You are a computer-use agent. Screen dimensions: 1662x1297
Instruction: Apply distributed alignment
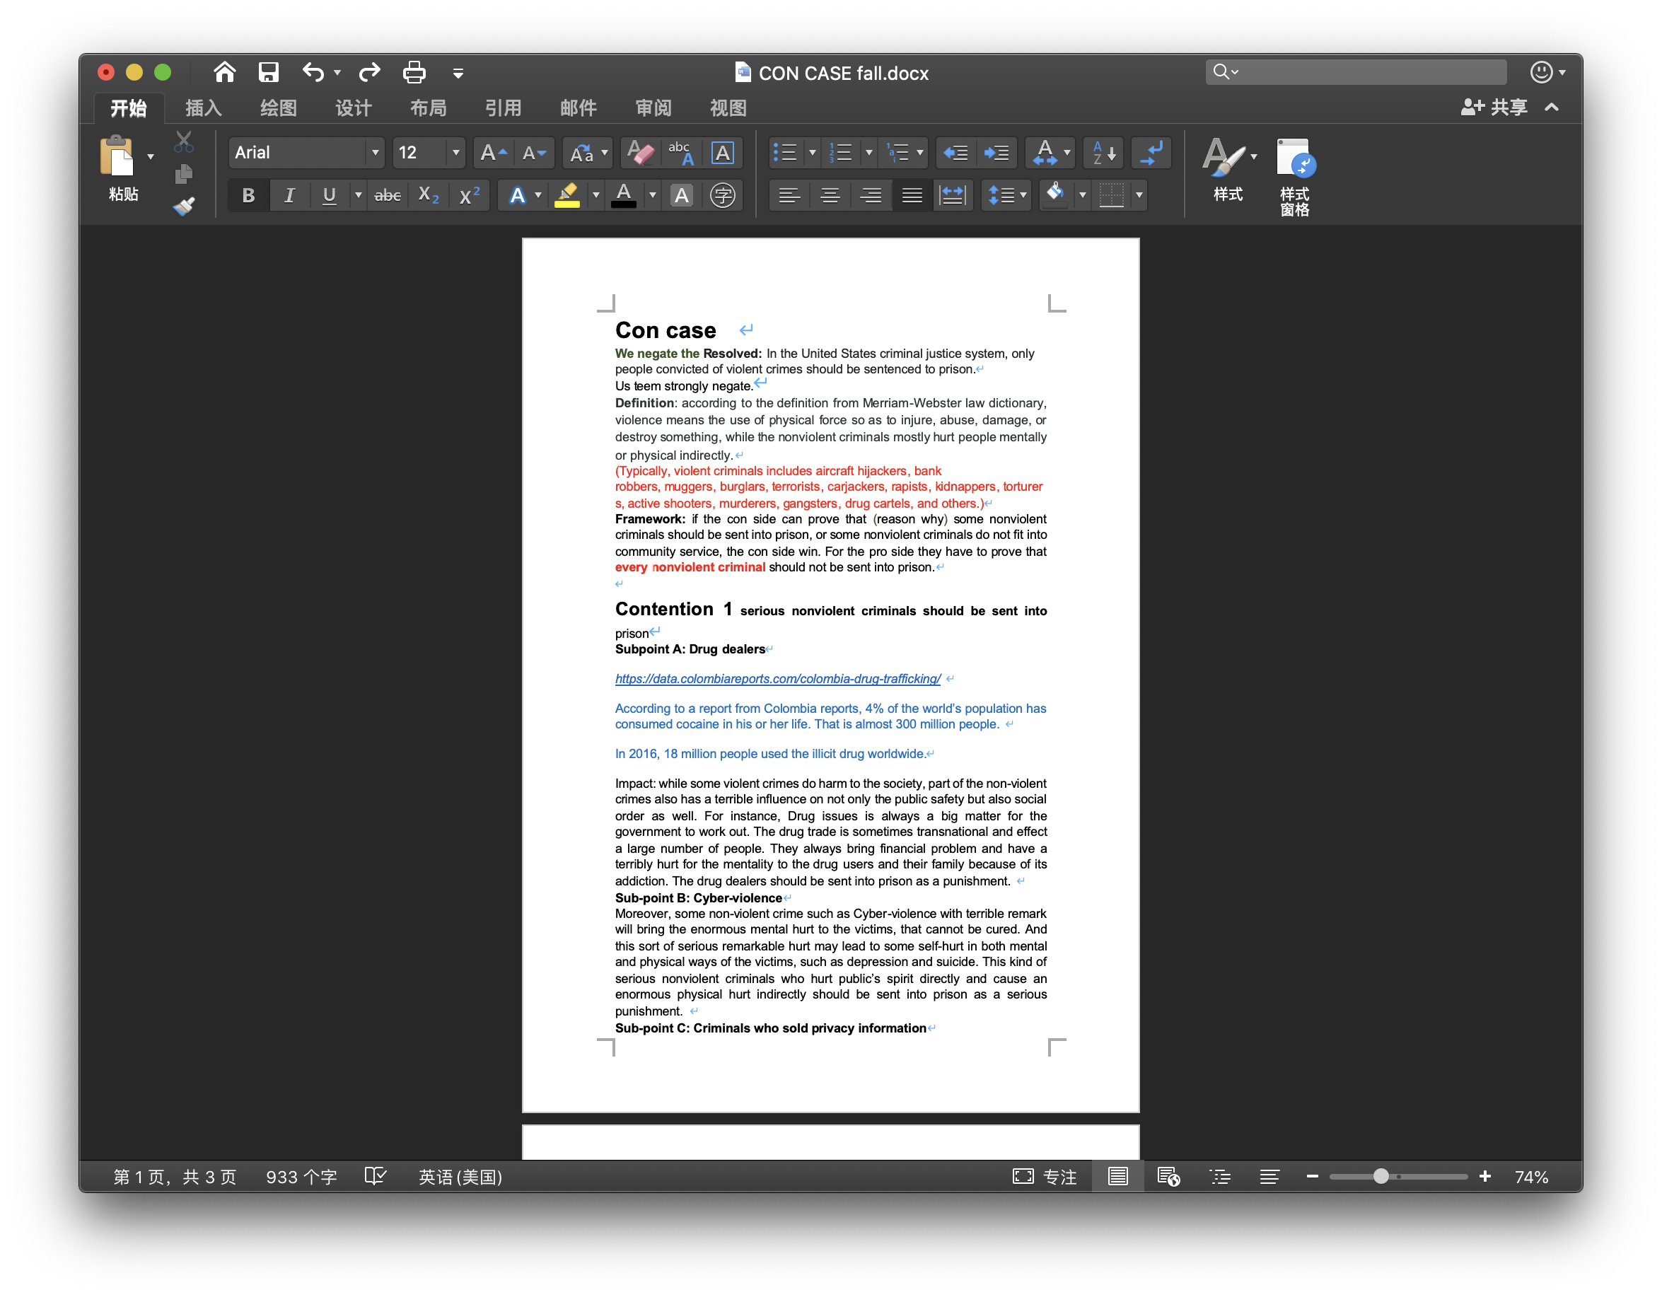coord(952,196)
